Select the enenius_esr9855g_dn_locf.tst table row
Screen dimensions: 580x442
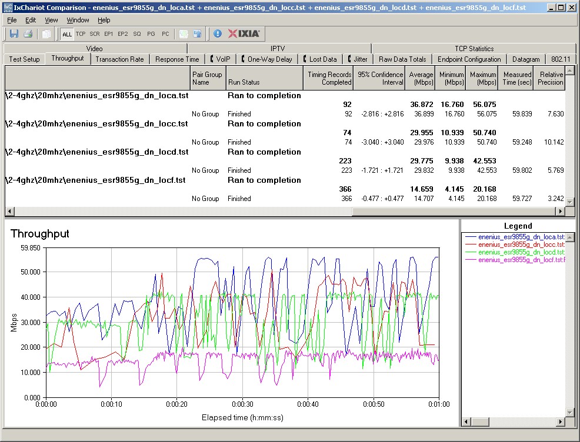click(285, 180)
